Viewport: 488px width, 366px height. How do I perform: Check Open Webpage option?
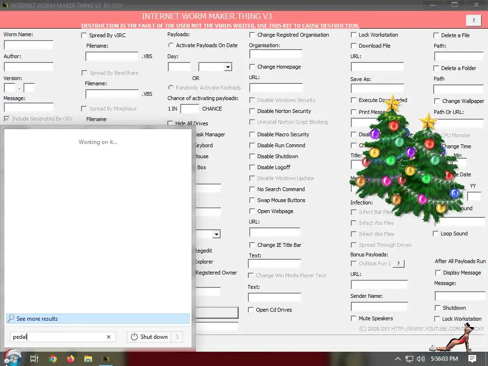pos(252,211)
